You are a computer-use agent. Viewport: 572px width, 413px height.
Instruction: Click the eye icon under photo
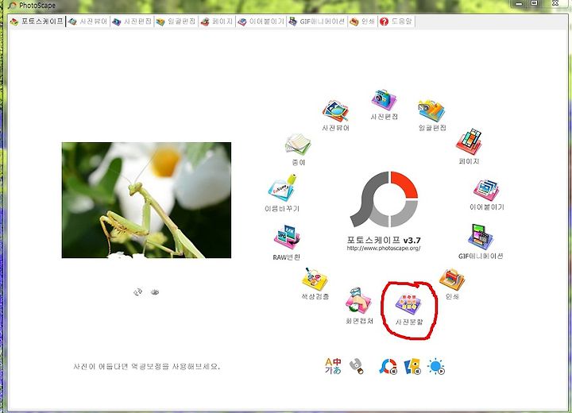tap(155, 291)
